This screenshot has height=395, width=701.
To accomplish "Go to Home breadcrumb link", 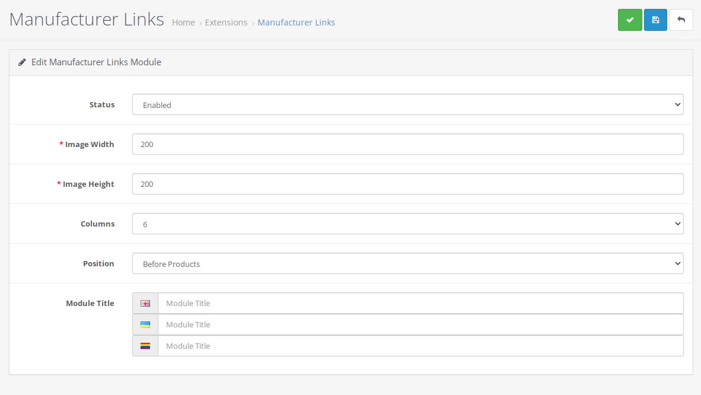I will (x=183, y=23).
